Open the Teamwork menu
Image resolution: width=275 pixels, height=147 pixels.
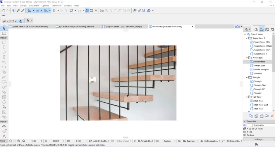[56, 6]
